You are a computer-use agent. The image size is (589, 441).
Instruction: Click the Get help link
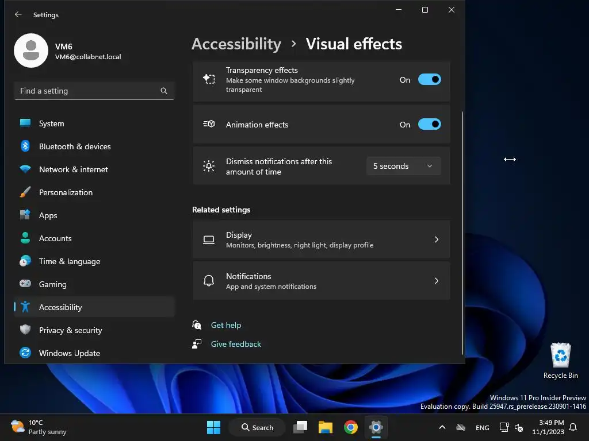(x=225, y=325)
